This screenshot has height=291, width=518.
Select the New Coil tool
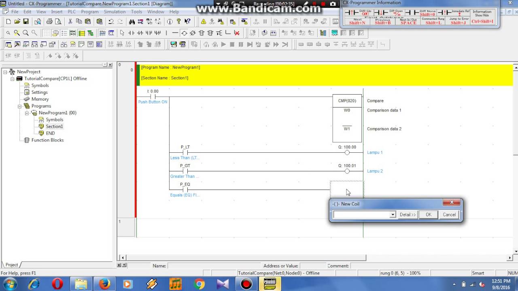[x=184, y=33]
